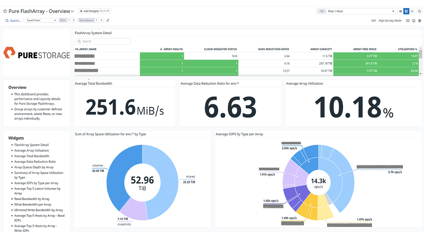Screen dimensions: 424x238
Task: Open the $Env variable dropdown
Action: [x=68, y=20]
